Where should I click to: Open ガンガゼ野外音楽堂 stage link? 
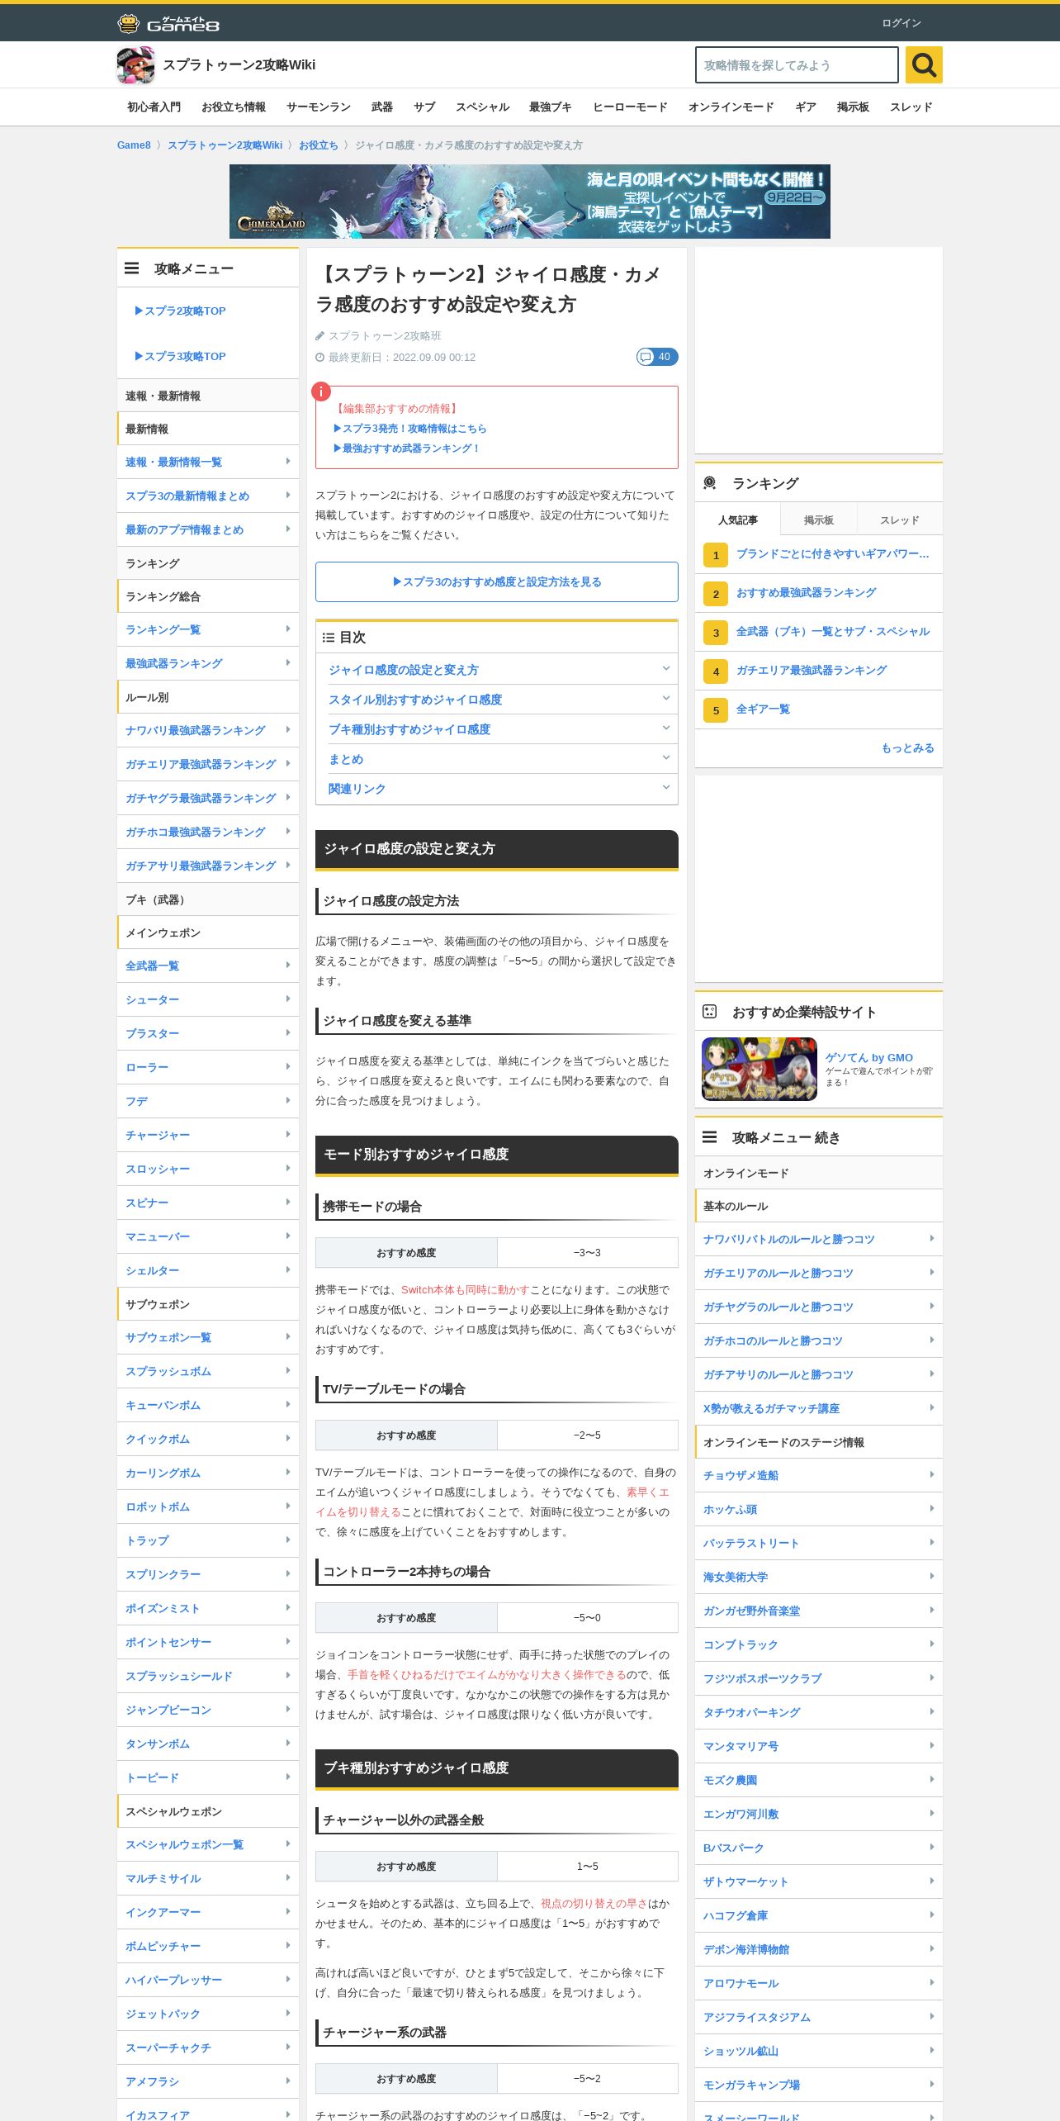751,1611
